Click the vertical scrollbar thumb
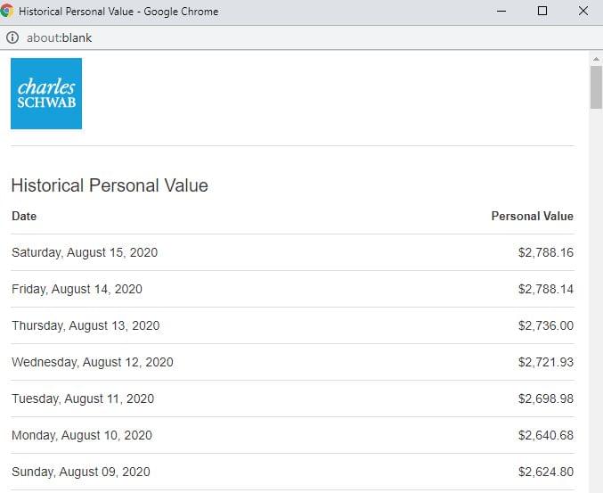This screenshot has width=603, height=493. (596, 86)
